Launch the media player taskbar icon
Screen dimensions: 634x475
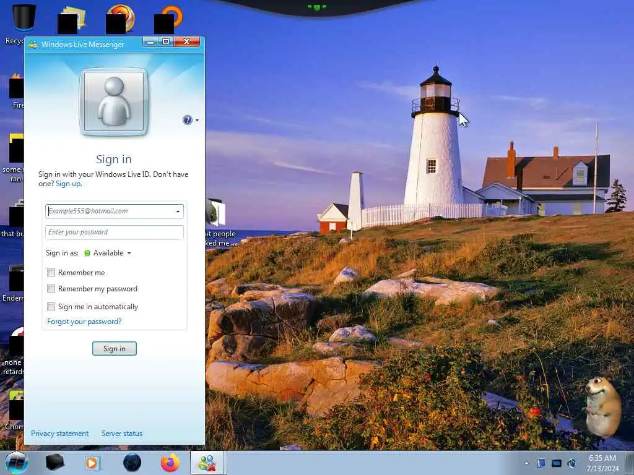click(x=93, y=463)
